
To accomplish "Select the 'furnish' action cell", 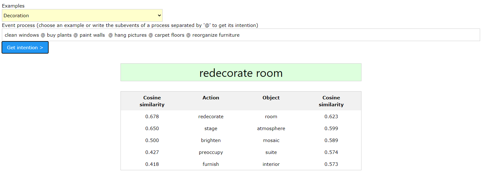I will (x=211, y=164).
